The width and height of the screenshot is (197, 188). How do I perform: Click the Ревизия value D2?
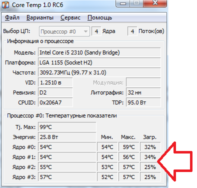pos(55,92)
